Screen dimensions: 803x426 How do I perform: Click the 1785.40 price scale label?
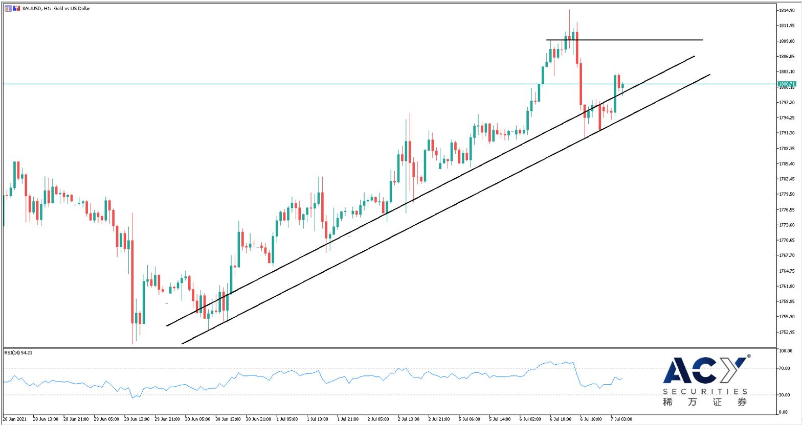point(786,164)
